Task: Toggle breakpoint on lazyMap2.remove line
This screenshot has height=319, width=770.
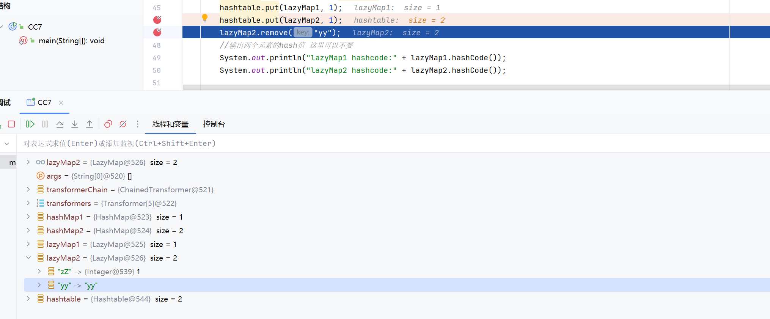Action: click(x=157, y=32)
